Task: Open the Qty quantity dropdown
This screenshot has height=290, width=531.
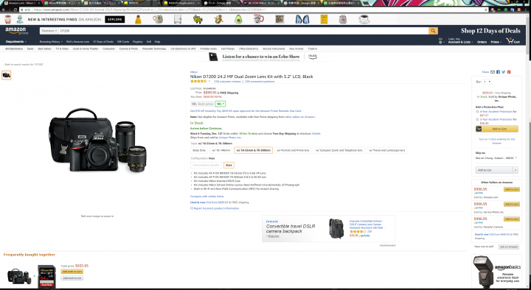Action: pyautogui.click(x=487, y=82)
